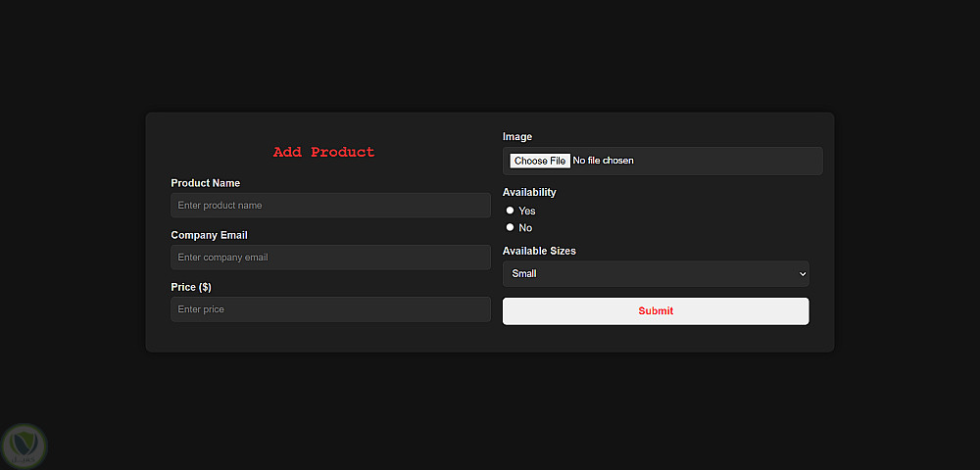Select the Yes availability radio button
980x470 pixels.
tap(510, 211)
